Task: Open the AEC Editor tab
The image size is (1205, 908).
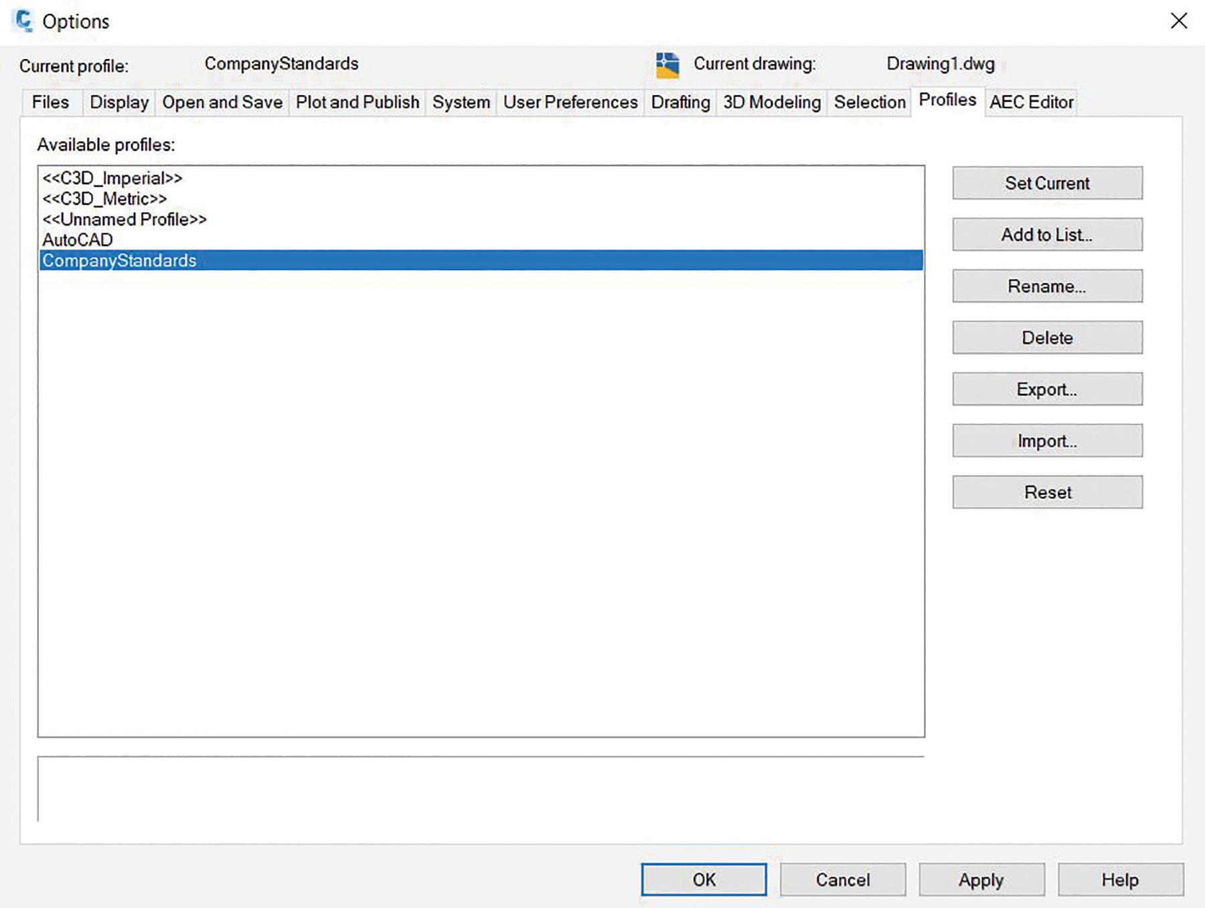Action: (x=1032, y=102)
